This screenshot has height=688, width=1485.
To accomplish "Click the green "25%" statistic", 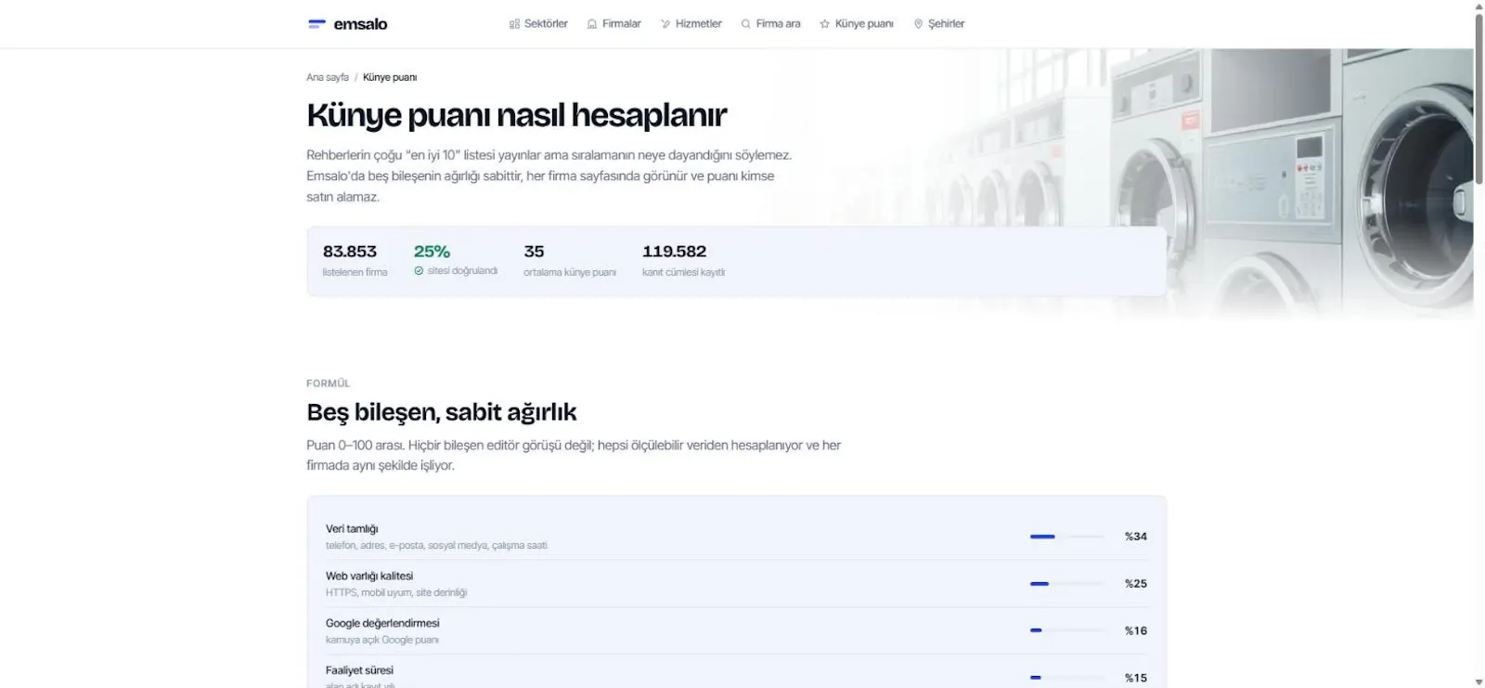I will pos(432,252).
